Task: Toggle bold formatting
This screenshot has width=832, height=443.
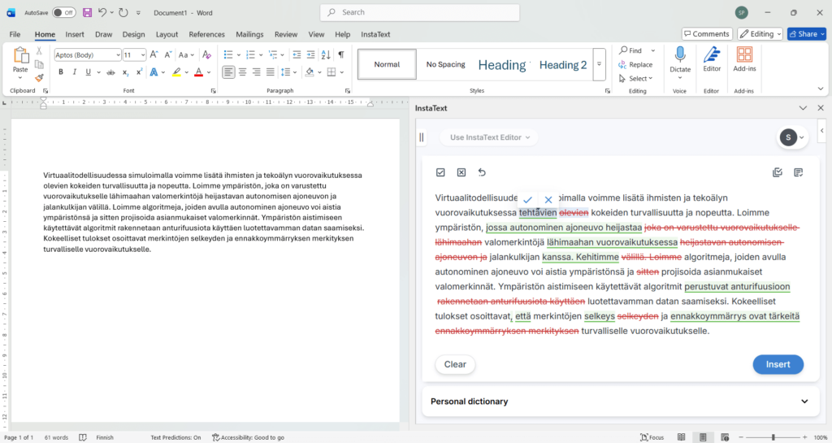Action: [x=60, y=72]
